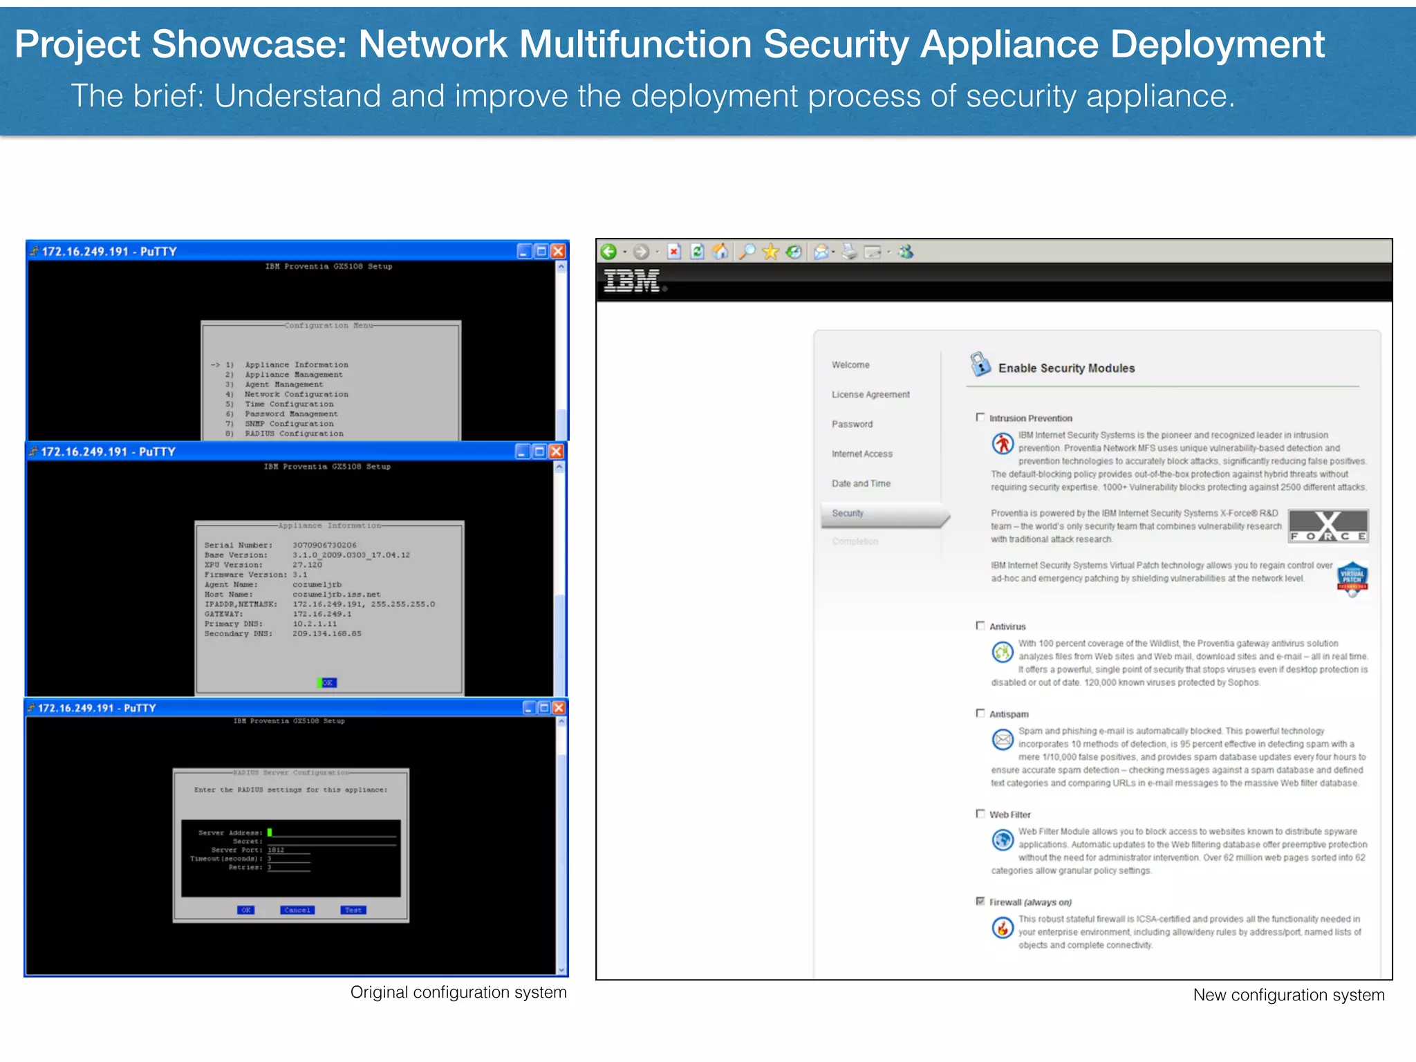The height and width of the screenshot is (1062, 1416).
Task: Expand the Edit button dropdown arrow
Action: point(888,252)
